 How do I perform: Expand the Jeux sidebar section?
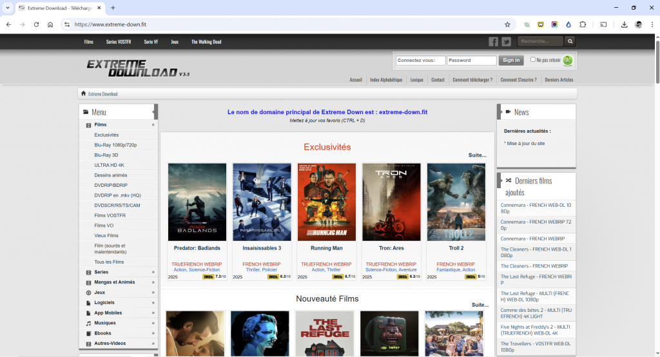[153, 293]
